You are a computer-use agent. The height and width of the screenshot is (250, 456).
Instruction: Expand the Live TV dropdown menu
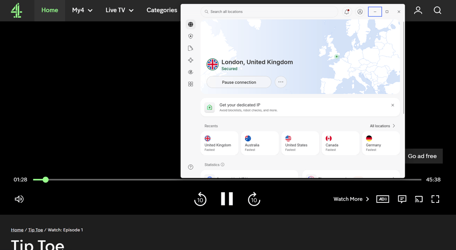(x=119, y=10)
